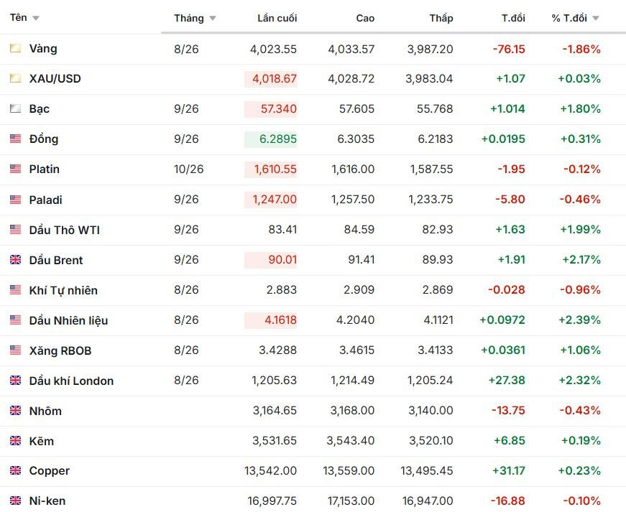
Task: Open the Copper commodity link
Action: [50, 471]
